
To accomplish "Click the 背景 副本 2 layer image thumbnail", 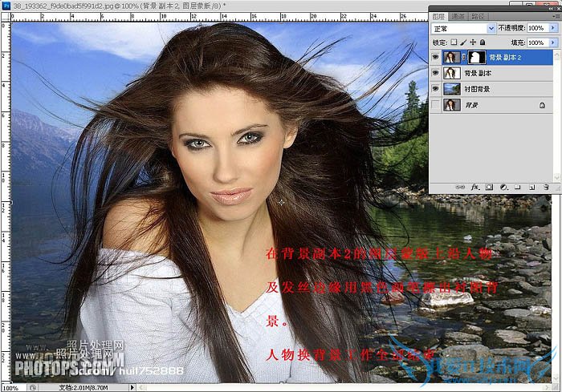I will point(451,57).
